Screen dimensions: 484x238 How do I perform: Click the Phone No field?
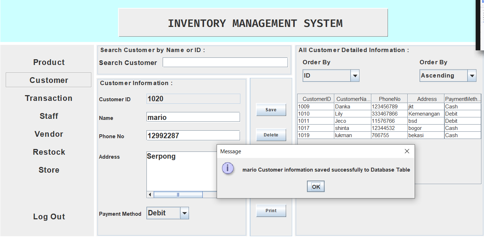(x=193, y=135)
